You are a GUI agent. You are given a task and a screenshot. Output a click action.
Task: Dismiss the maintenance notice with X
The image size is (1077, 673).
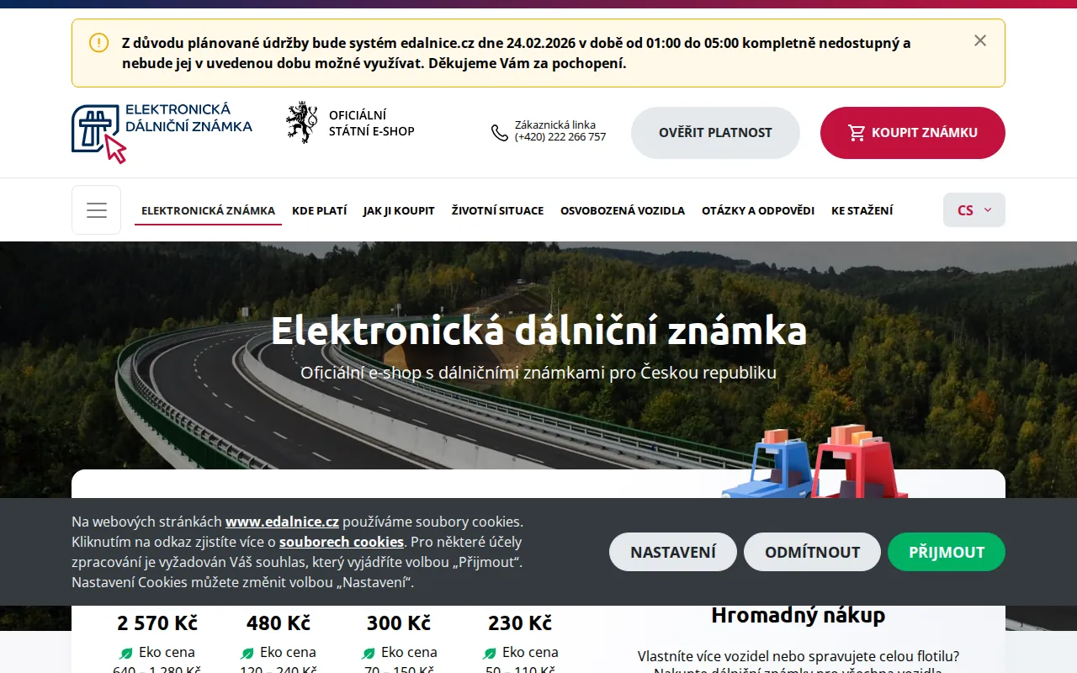tap(980, 40)
